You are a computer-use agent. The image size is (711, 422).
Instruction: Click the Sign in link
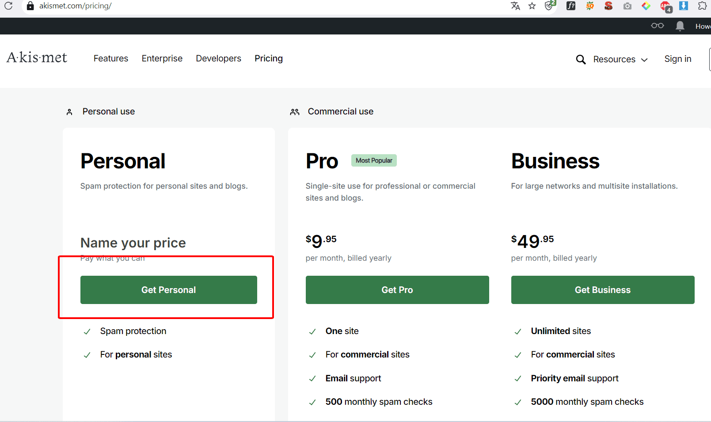click(x=678, y=59)
